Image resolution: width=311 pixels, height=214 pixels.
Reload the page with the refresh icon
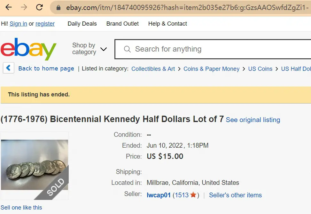(x=39, y=7)
